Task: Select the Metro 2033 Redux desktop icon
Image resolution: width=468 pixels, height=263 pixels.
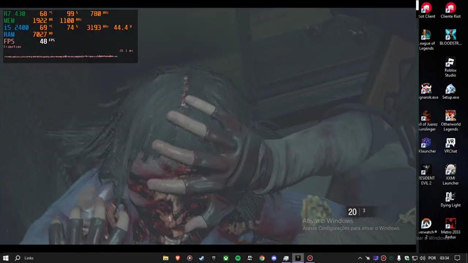Action: [450, 229]
